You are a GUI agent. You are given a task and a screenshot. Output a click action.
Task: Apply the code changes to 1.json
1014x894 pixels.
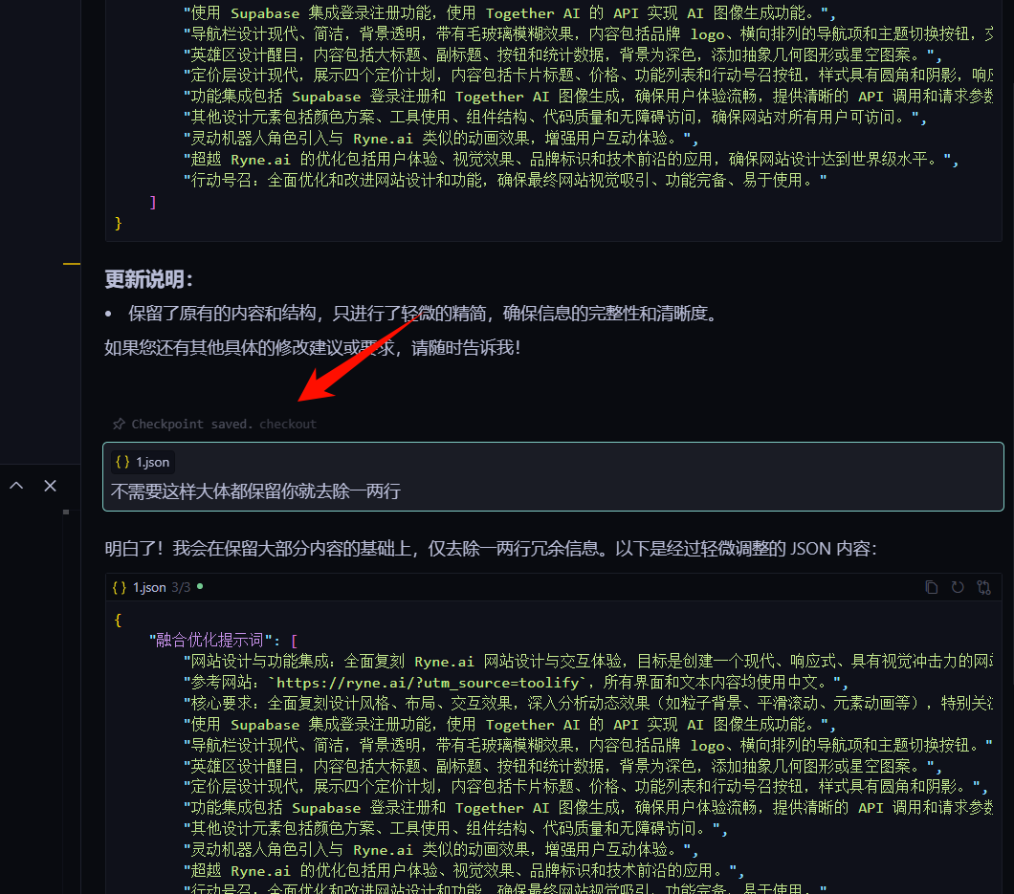[x=983, y=587]
